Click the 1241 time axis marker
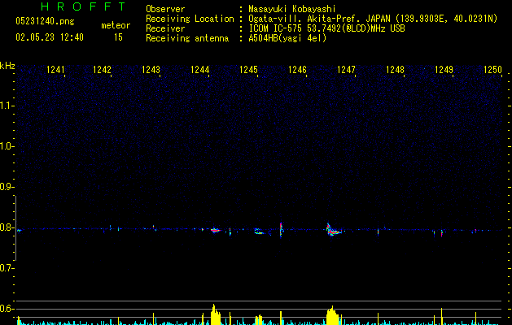Screen dimensions: 512x325 coord(55,70)
